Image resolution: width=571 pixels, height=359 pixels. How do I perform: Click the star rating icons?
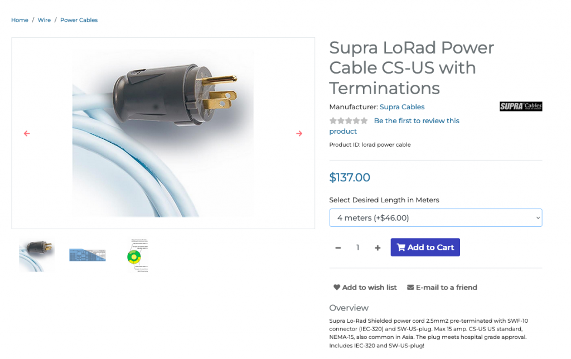349,120
